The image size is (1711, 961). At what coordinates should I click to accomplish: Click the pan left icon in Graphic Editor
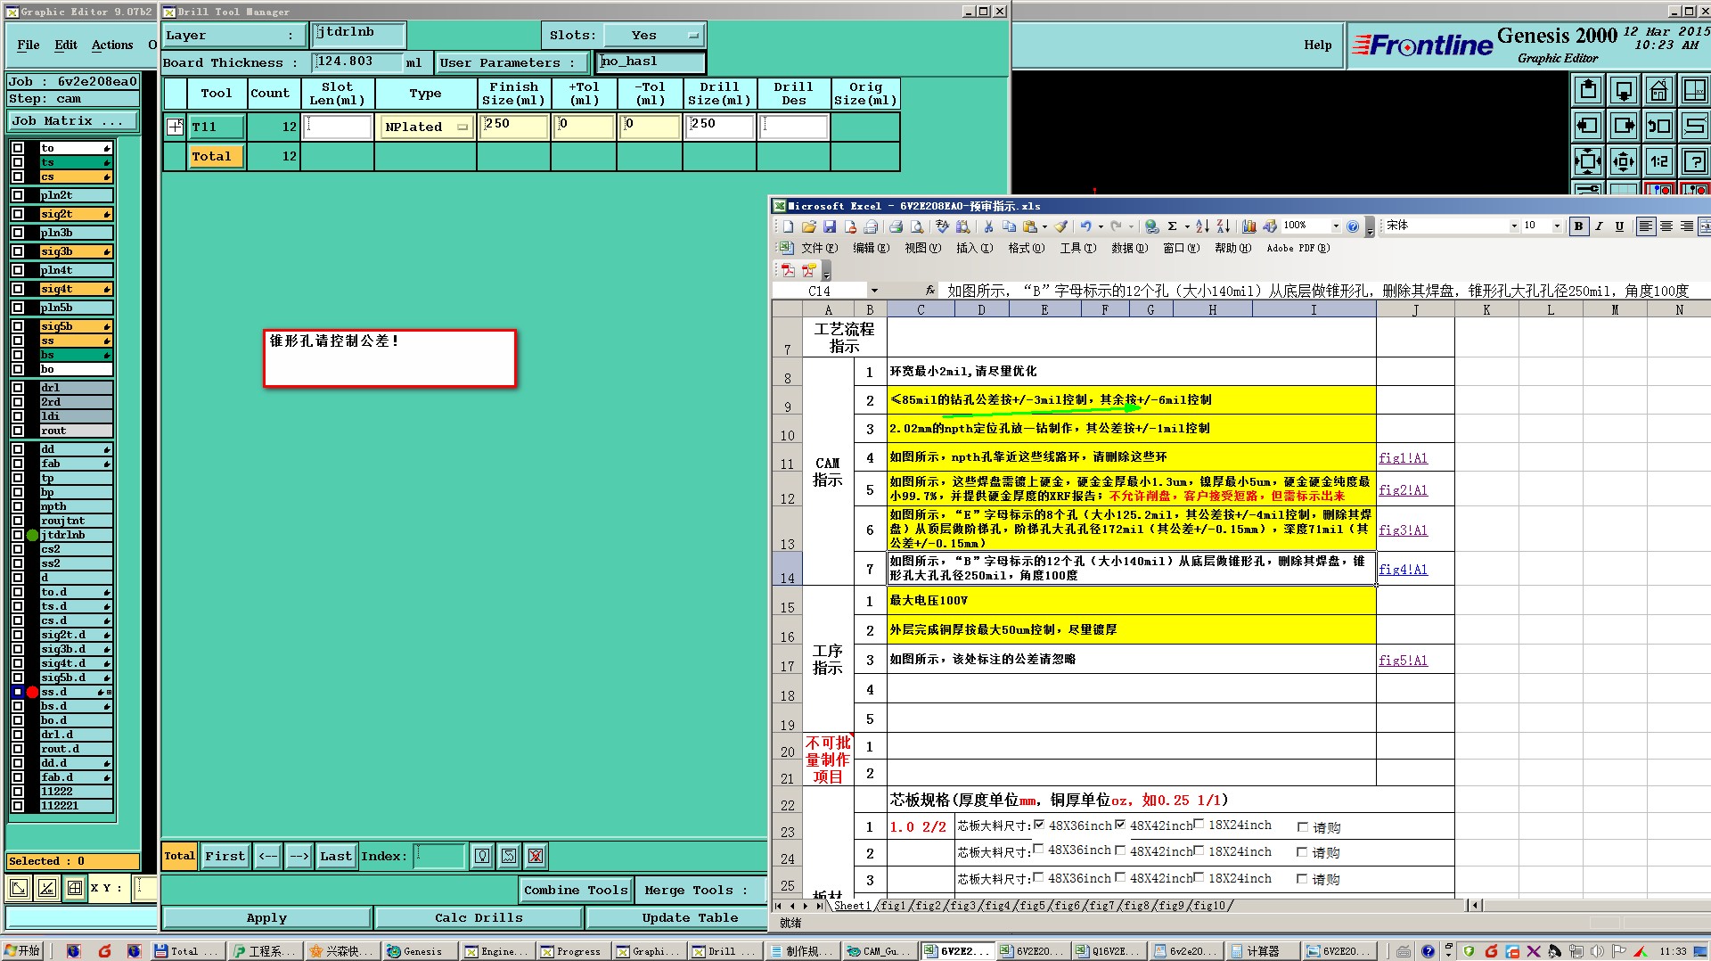(1588, 126)
